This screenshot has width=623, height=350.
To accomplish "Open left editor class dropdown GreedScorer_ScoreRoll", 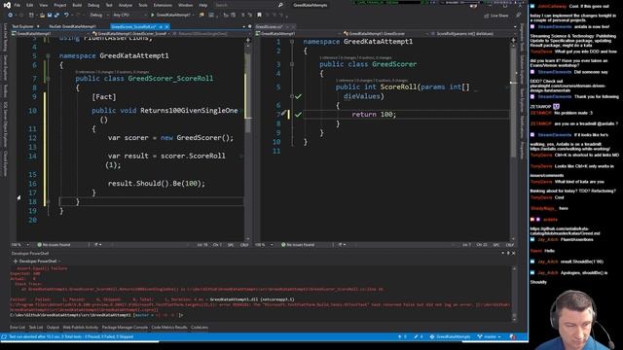I will point(131,34).
